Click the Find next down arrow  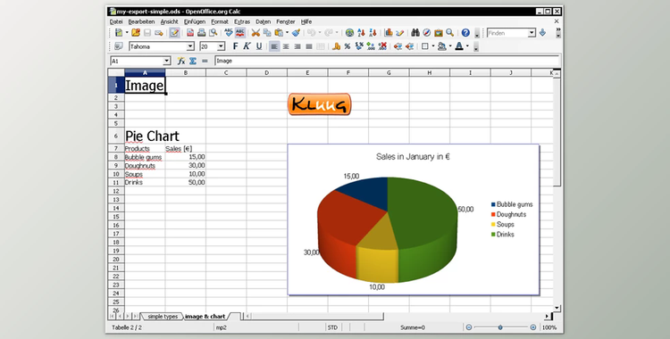tap(542, 32)
